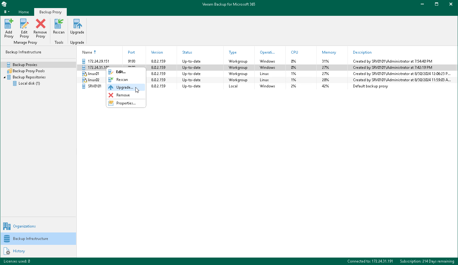Click the server icon for 172.24.29.151
Image resolution: width=458 pixels, height=265 pixels.
point(84,61)
